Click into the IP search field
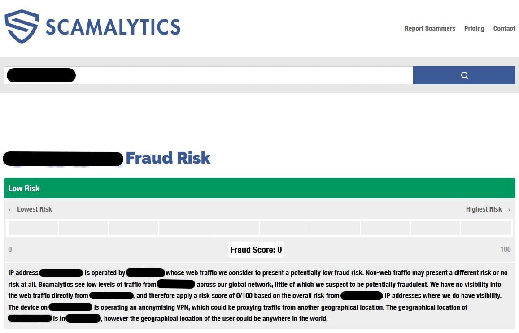This screenshot has width=519, height=333. coord(209,75)
